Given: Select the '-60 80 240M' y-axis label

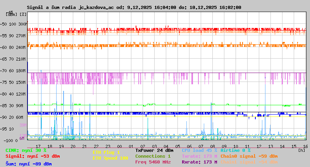Looking at the screenshot, I should pyautogui.click(x=13, y=47).
